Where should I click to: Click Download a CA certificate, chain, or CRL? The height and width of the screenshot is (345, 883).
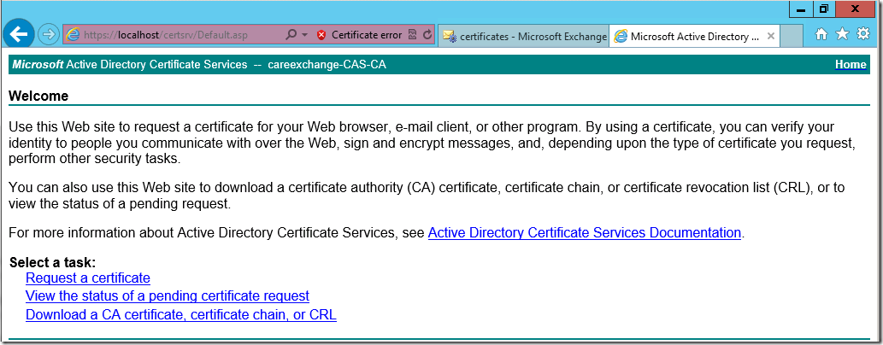(180, 314)
